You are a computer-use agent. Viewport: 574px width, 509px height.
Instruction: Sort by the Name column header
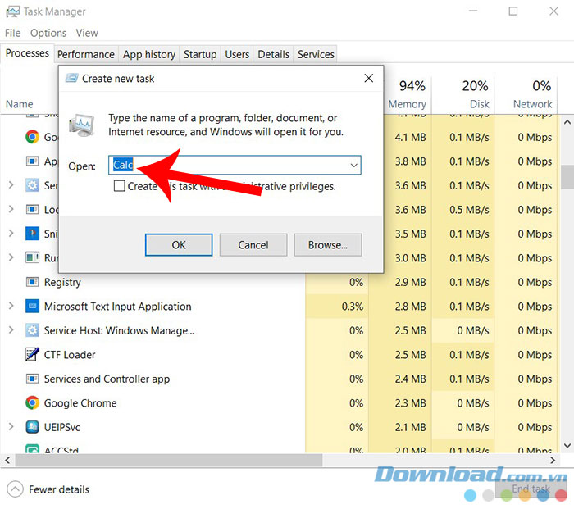20,104
